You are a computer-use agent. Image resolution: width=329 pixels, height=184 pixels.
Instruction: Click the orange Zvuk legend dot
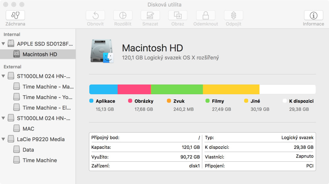[169, 101]
